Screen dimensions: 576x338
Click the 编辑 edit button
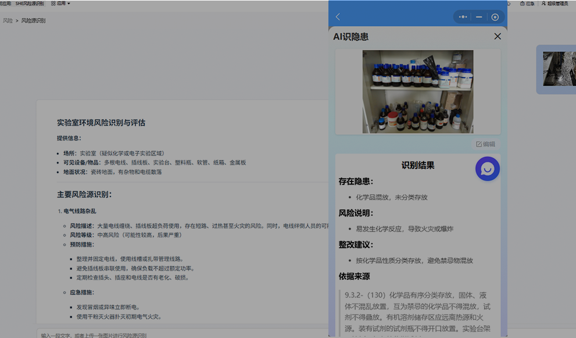point(485,144)
